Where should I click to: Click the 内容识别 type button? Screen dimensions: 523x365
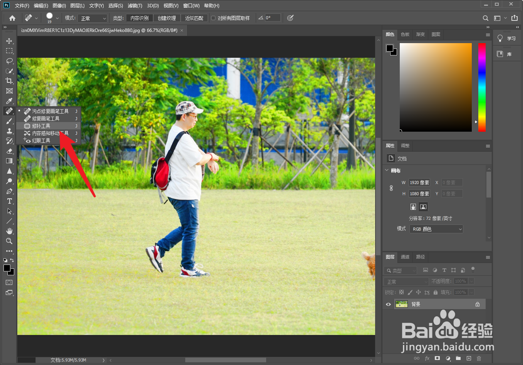coord(139,18)
